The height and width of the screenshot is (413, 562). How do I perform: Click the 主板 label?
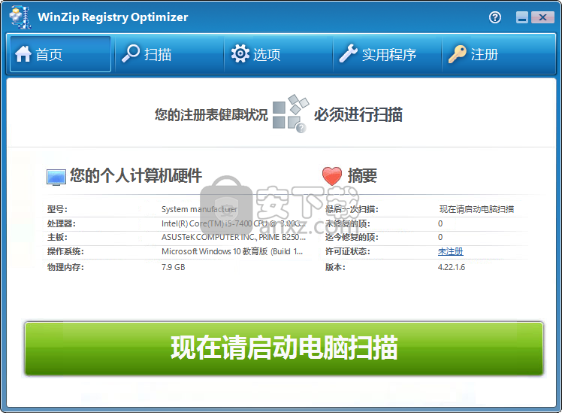pyautogui.click(x=57, y=237)
